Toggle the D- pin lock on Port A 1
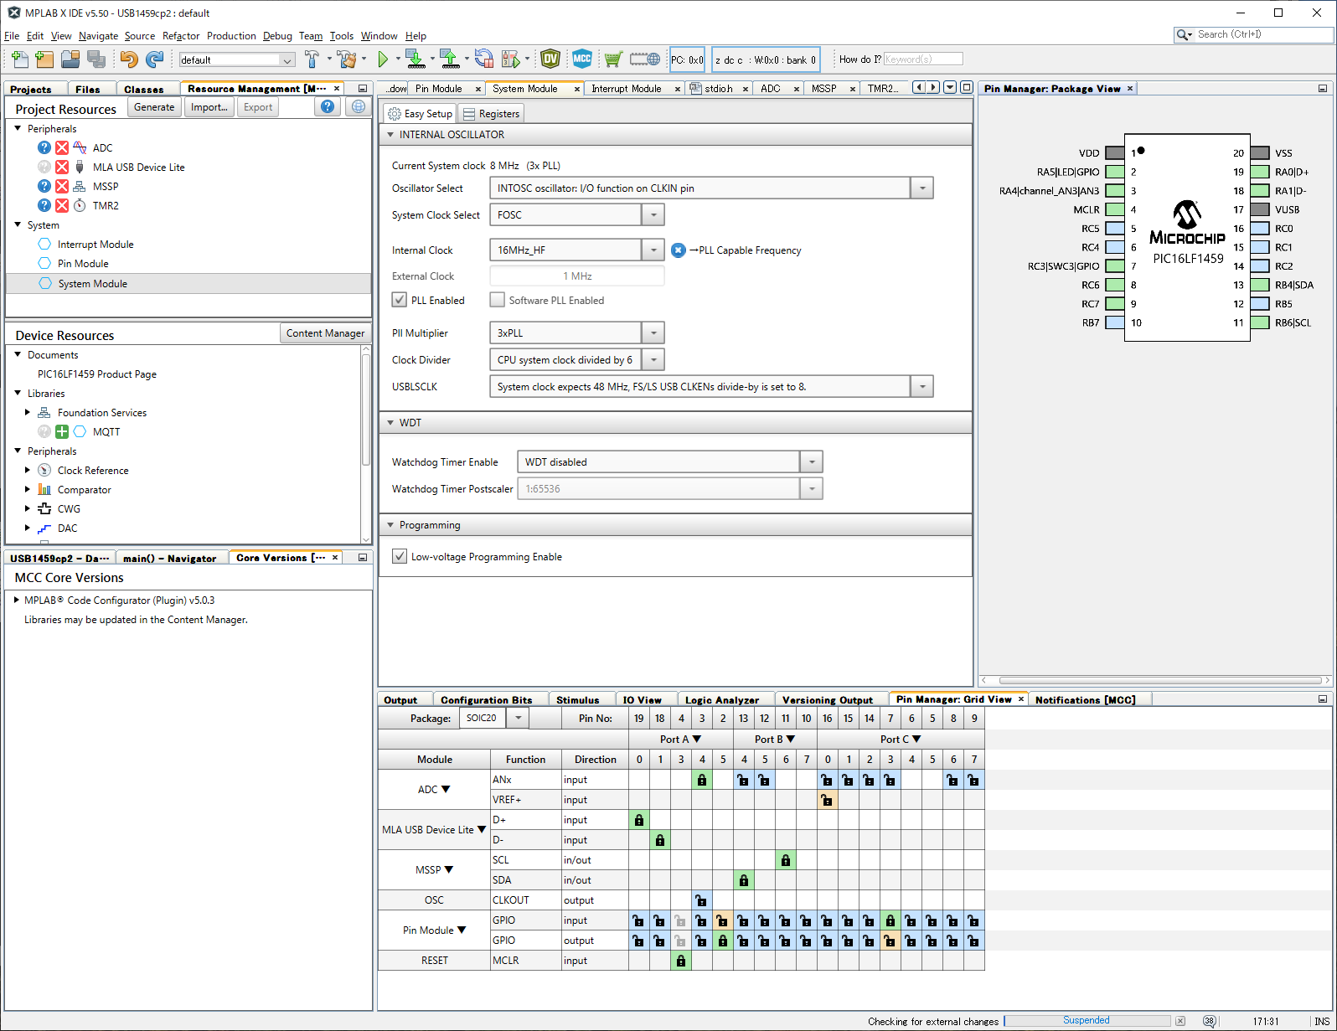Viewport: 1337px width, 1031px height. click(x=660, y=840)
